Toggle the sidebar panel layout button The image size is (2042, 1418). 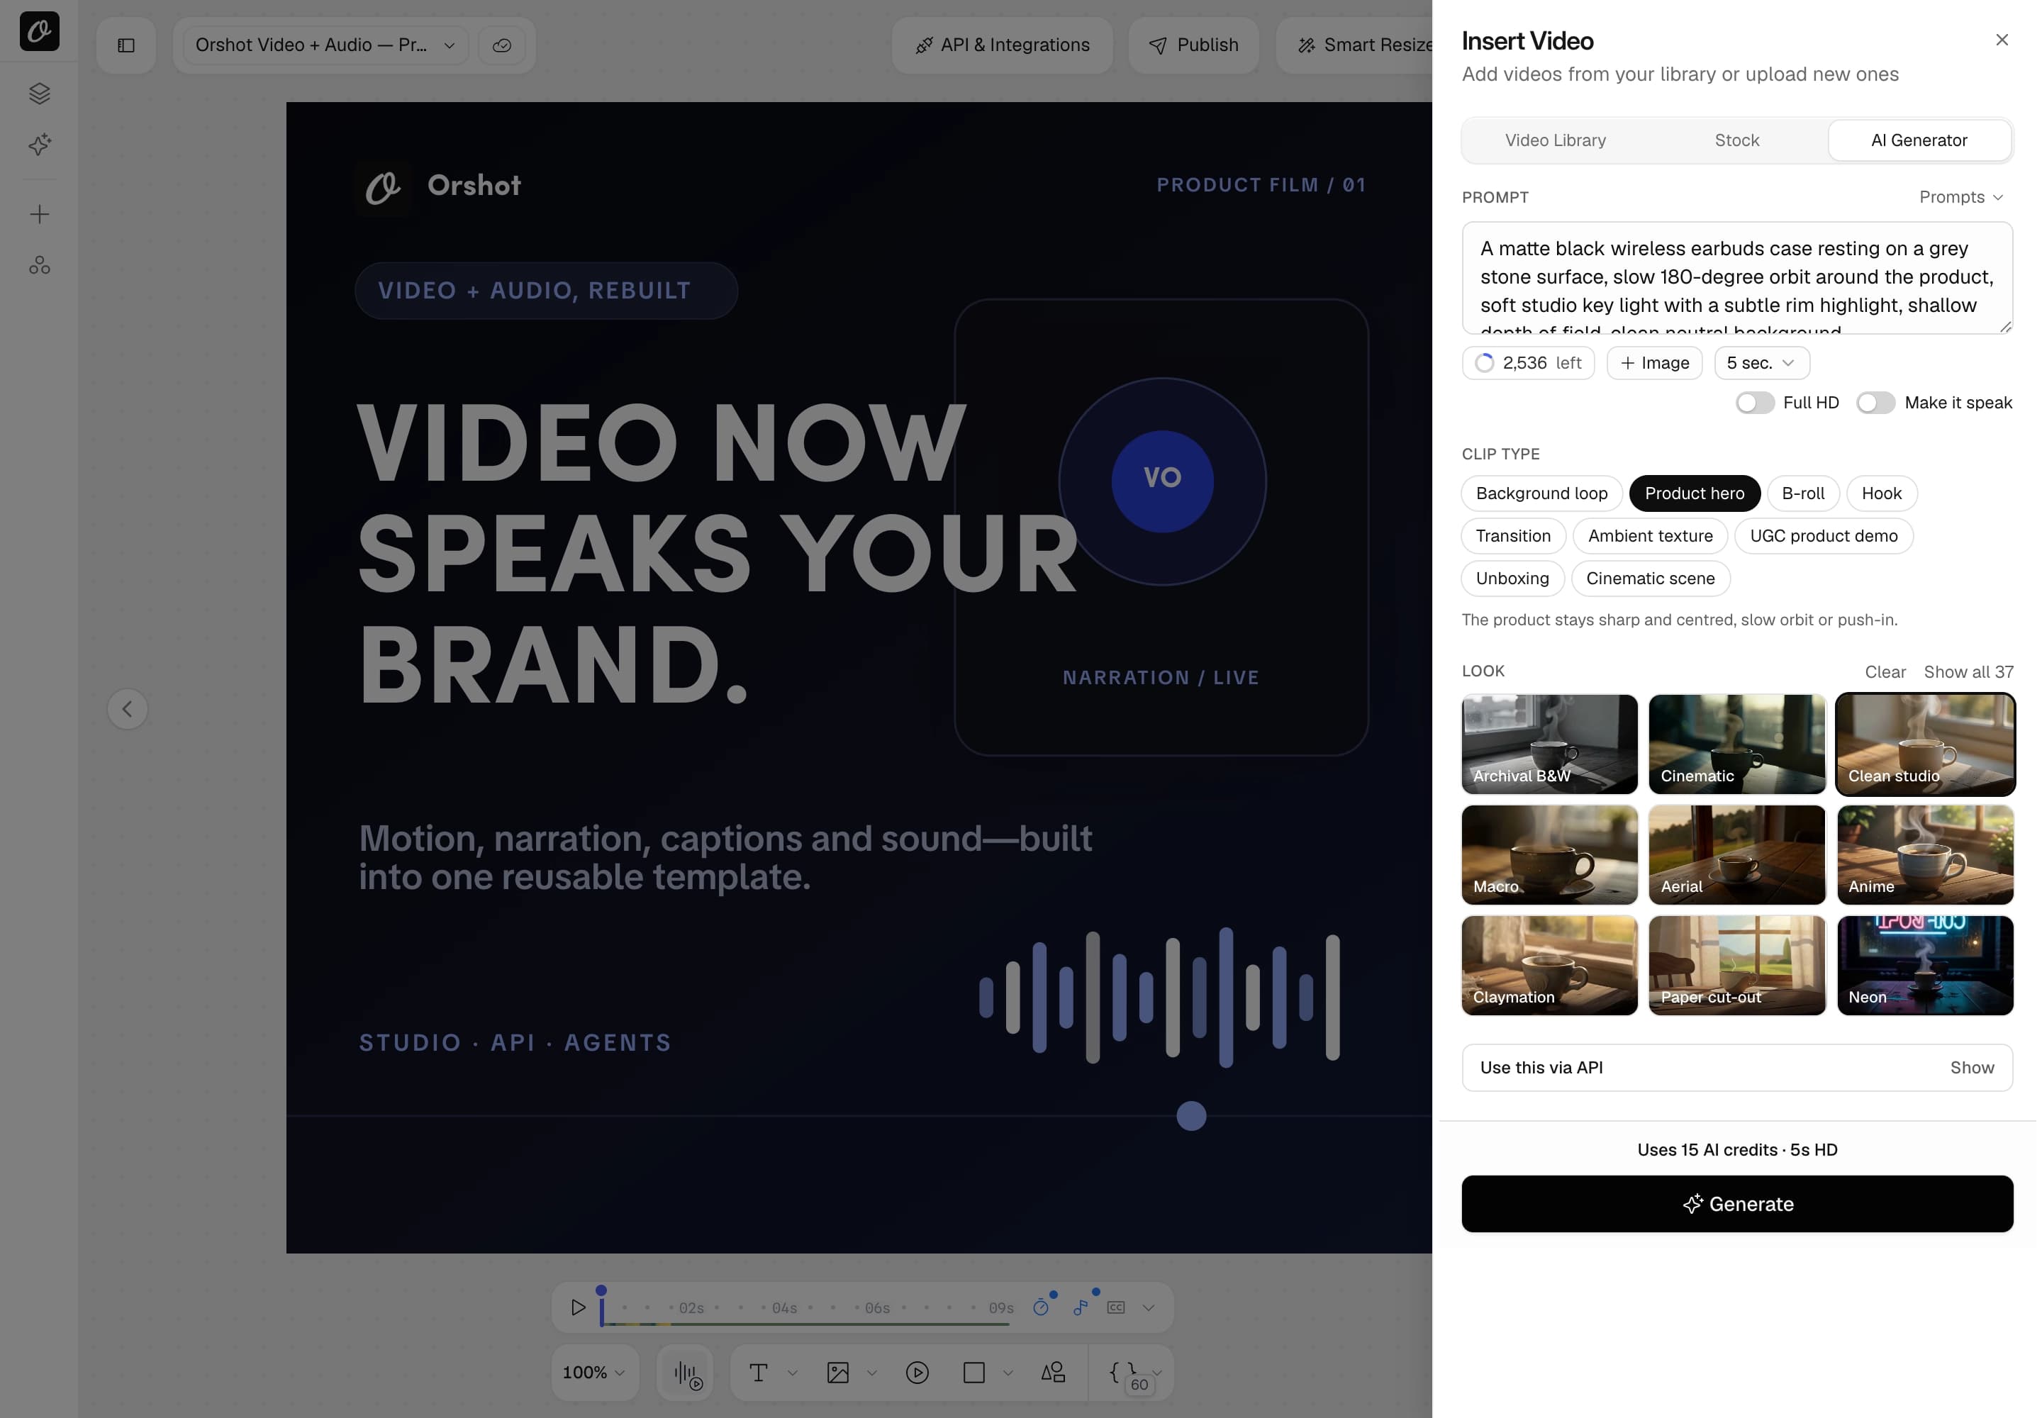pyautogui.click(x=126, y=45)
